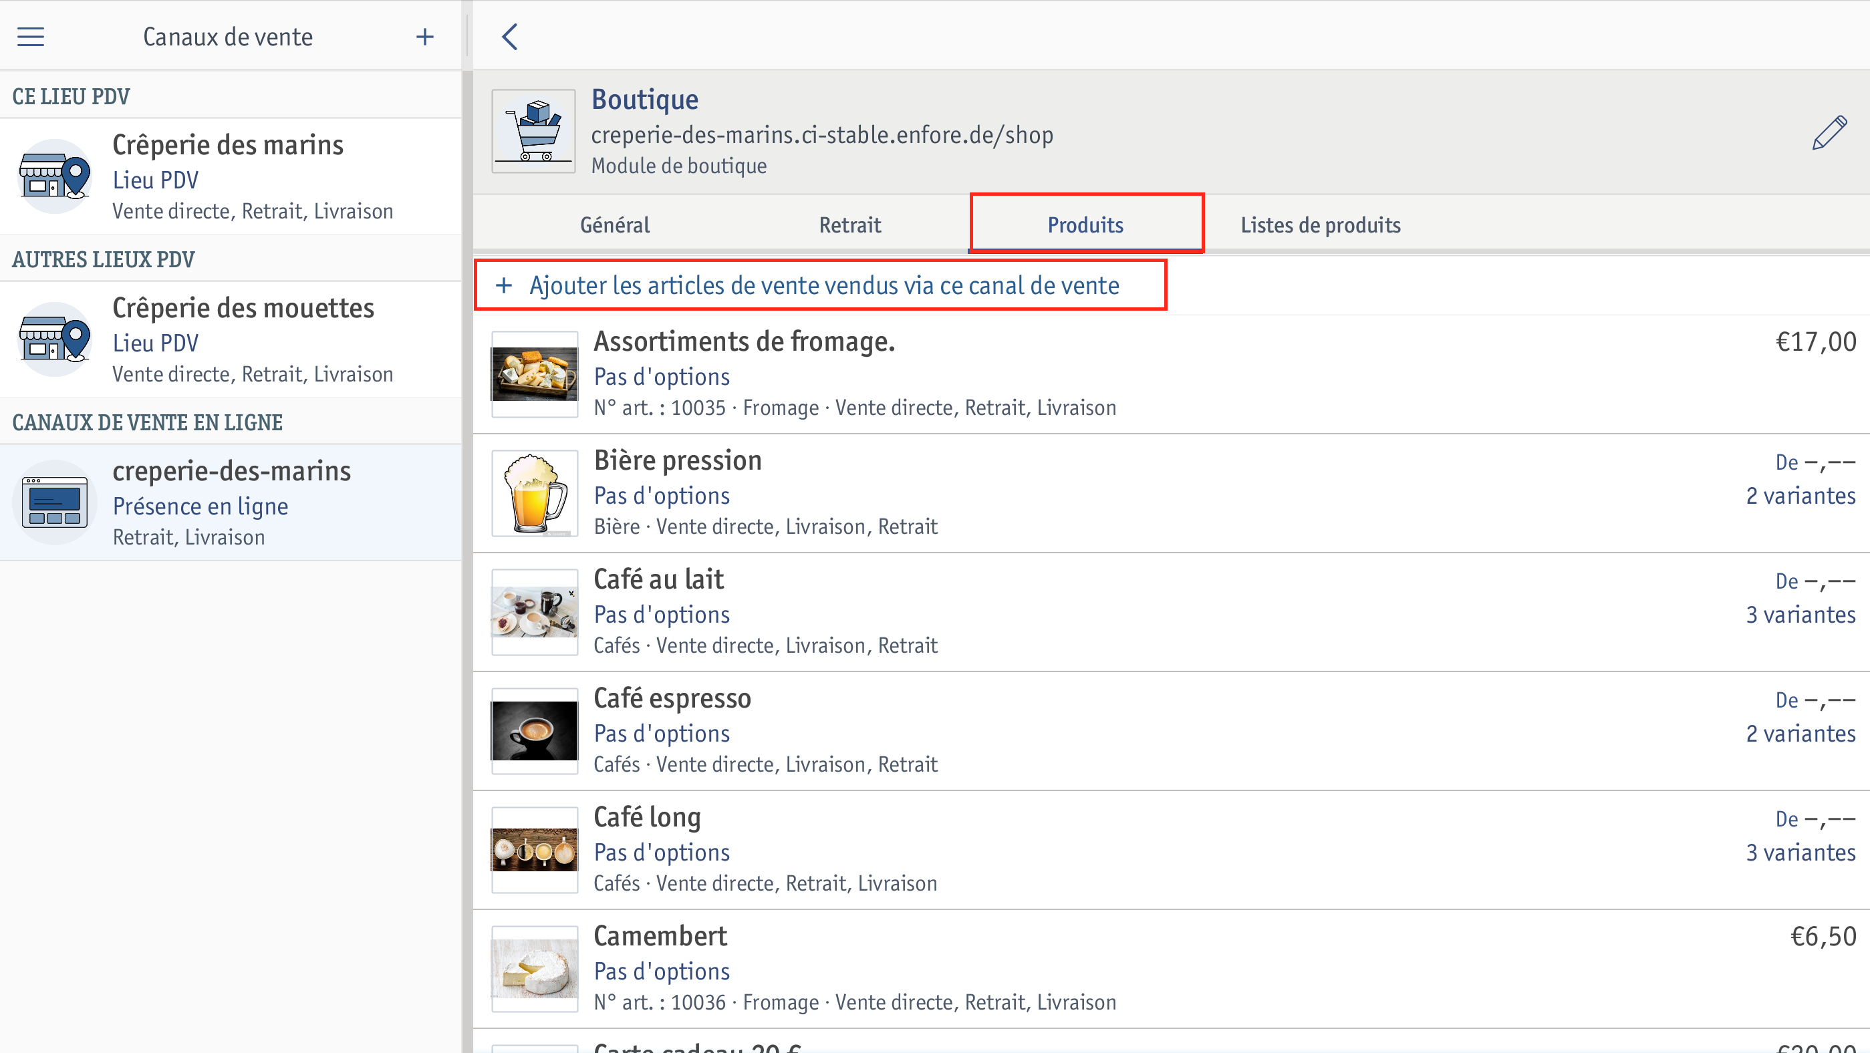Viewport: 1870px width, 1053px height.
Task: Open Café espresso product name
Action: click(x=672, y=698)
